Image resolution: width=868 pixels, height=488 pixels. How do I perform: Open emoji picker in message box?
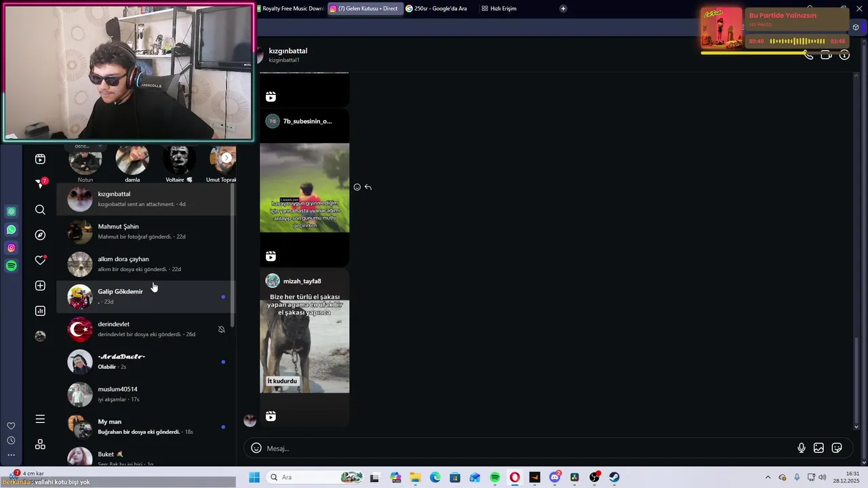[256, 448]
